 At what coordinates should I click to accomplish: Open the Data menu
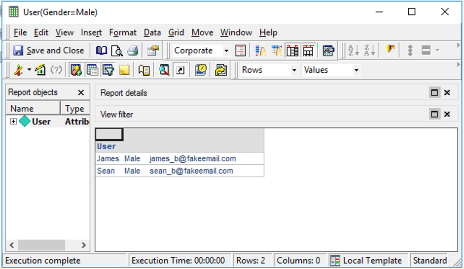point(152,32)
